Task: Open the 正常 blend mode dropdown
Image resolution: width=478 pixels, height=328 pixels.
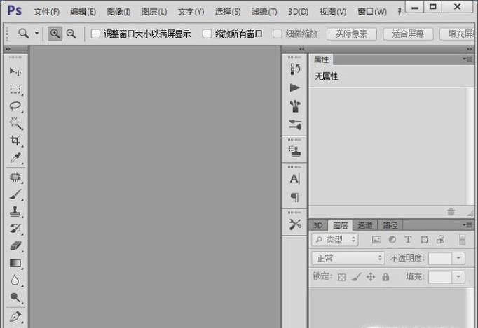Action: 348,258
